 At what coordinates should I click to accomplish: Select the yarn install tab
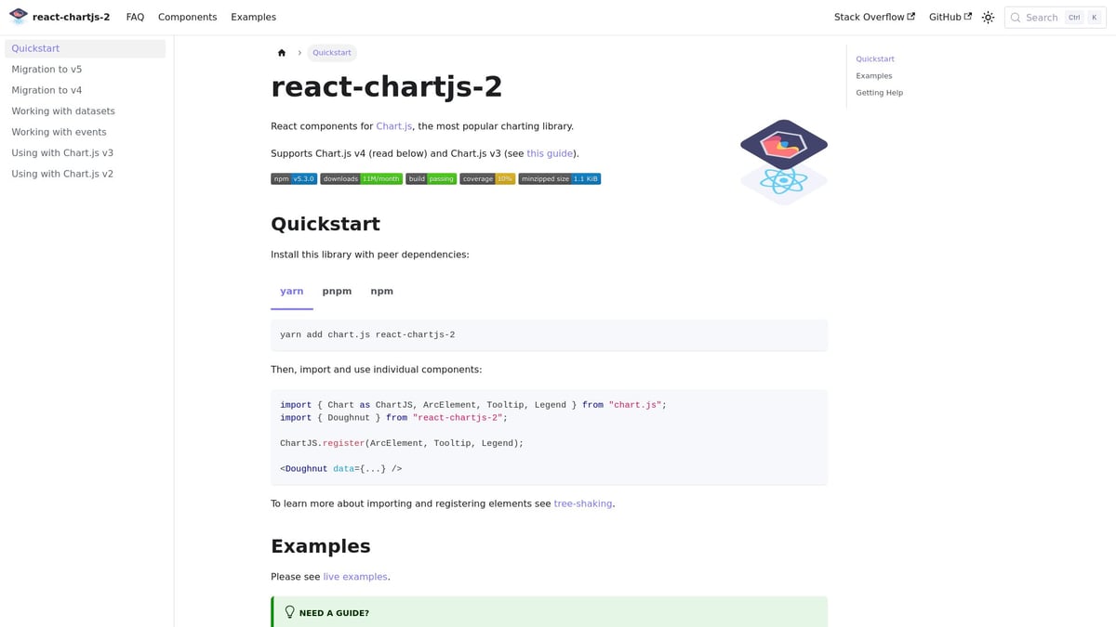tap(291, 292)
